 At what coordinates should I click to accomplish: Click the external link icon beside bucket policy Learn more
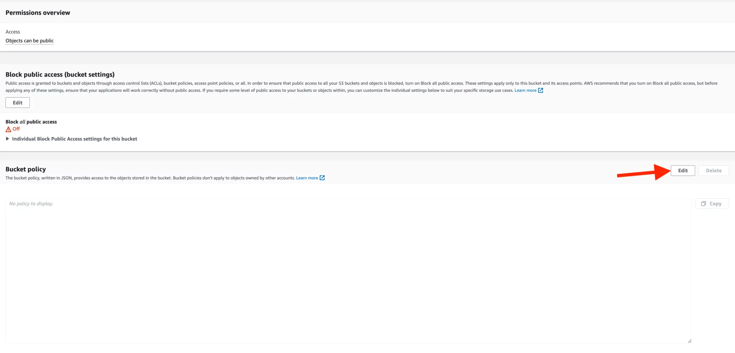(x=322, y=178)
